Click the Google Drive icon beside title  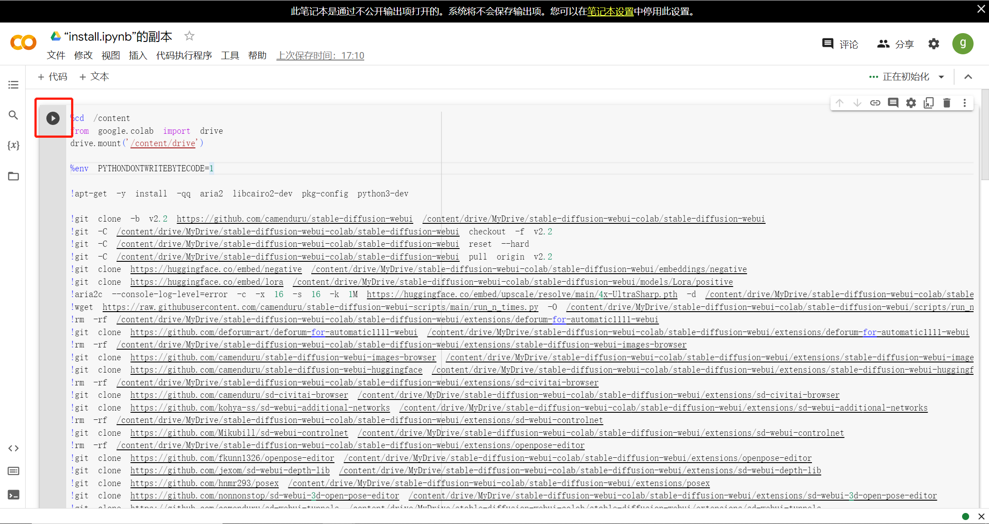click(x=56, y=36)
